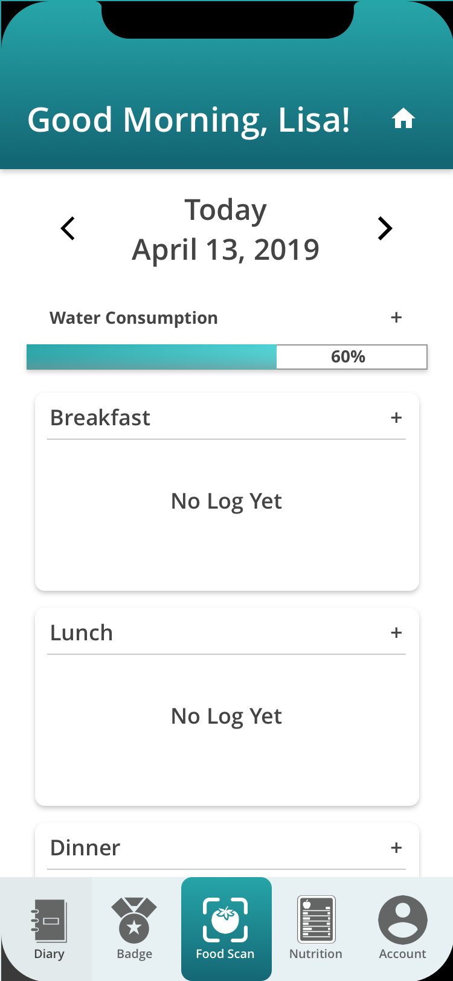
Task: Tap the Lunch card heading
Action: pos(82,632)
